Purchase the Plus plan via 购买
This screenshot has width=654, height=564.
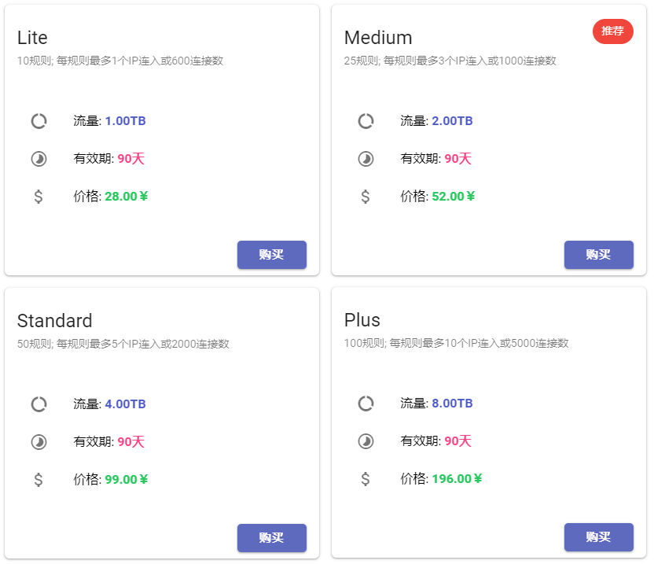coord(599,537)
